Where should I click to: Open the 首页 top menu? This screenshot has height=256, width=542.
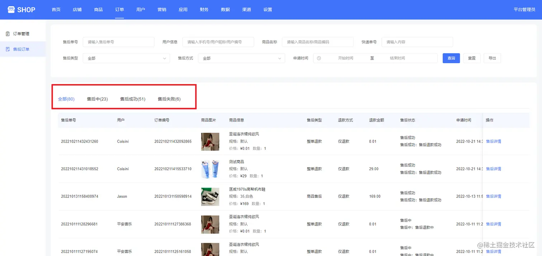point(56,10)
